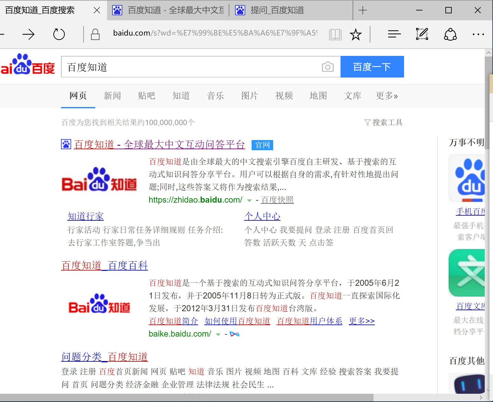Screen dimensions: 493x402
Task: Open result 问题分类_百度知道
Action: (x=105, y=357)
